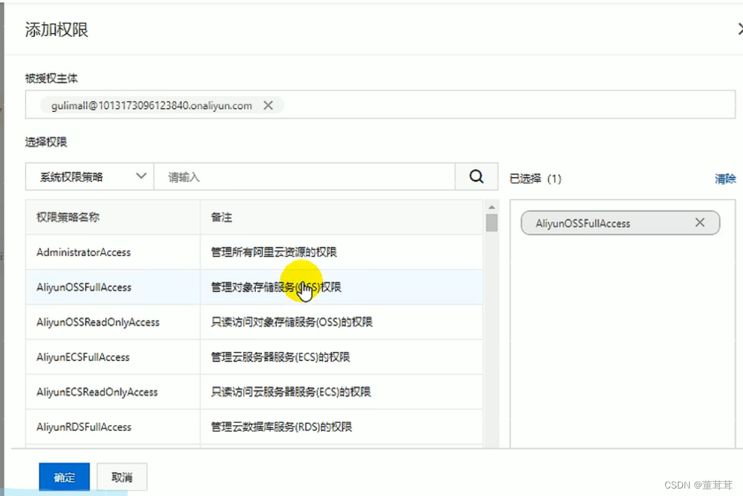Click the note 只读访问云服务器服务(ECS)的权限
The width and height of the screenshot is (743, 496).
click(x=291, y=392)
